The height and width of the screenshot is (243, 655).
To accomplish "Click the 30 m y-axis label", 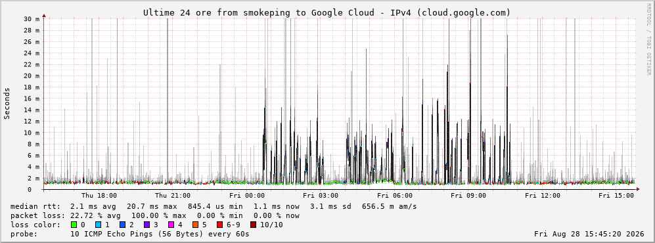I will pyautogui.click(x=32, y=19).
